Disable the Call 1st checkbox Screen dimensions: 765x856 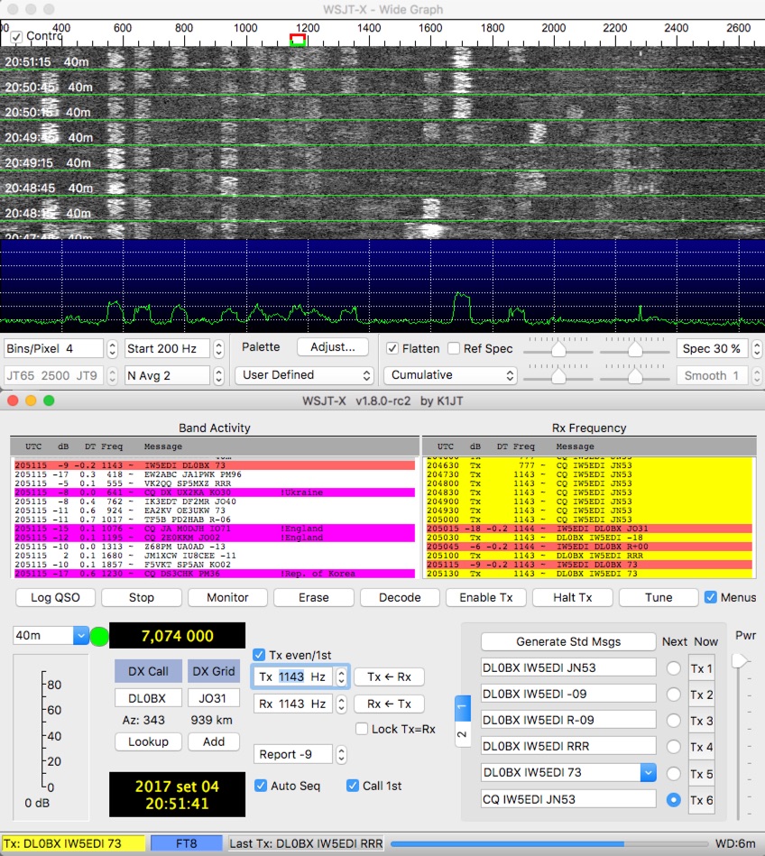tap(352, 786)
